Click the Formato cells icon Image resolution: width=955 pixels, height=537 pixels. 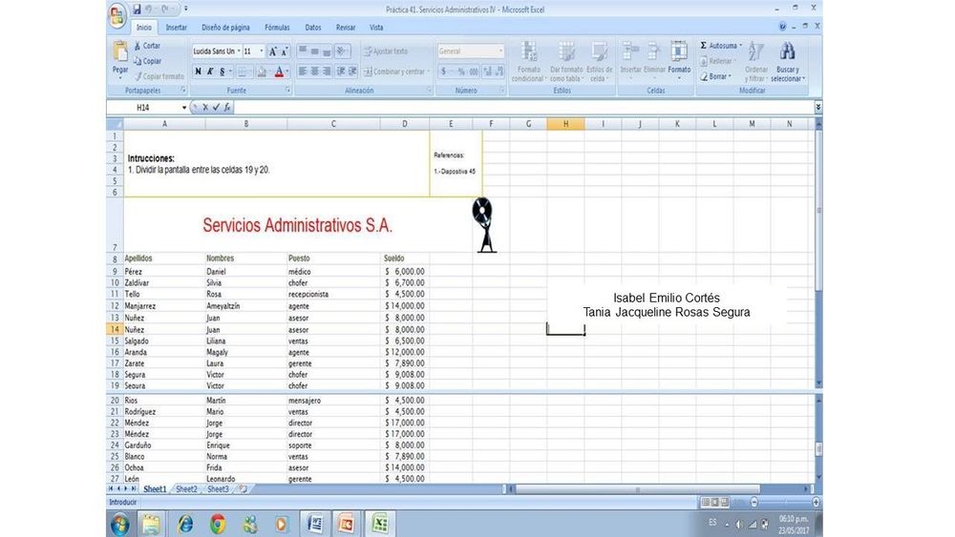(x=679, y=55)
